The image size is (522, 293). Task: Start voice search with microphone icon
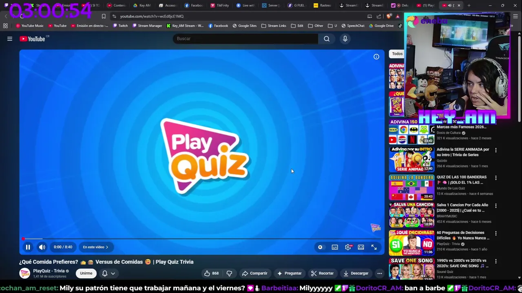click(x=345, y=39)
